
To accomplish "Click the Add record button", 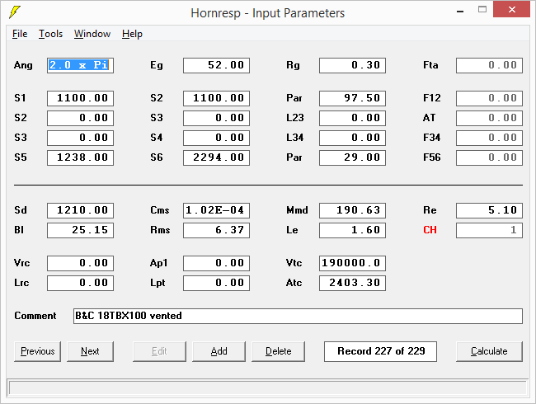I will tap(219, 351).
